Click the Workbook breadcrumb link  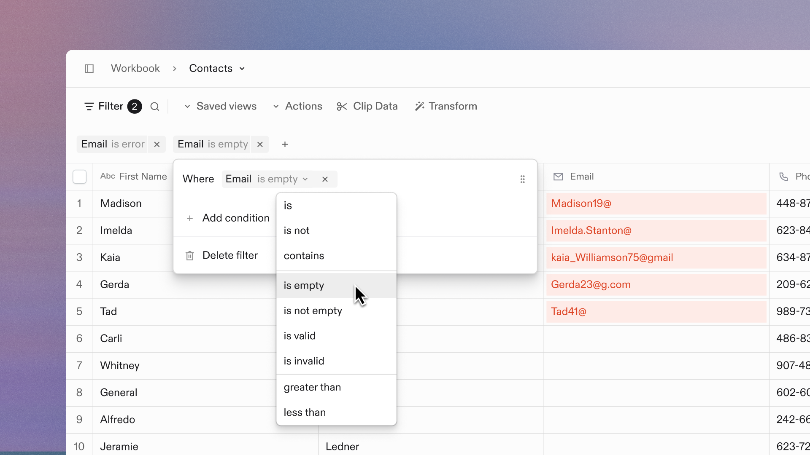click(135, 68)
